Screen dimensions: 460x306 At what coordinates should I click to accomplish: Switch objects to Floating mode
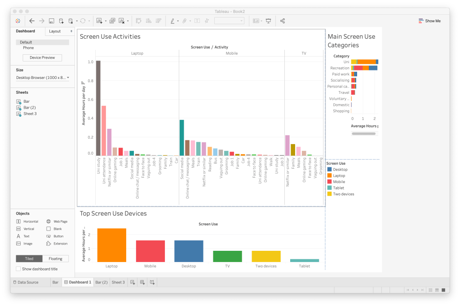56,258
